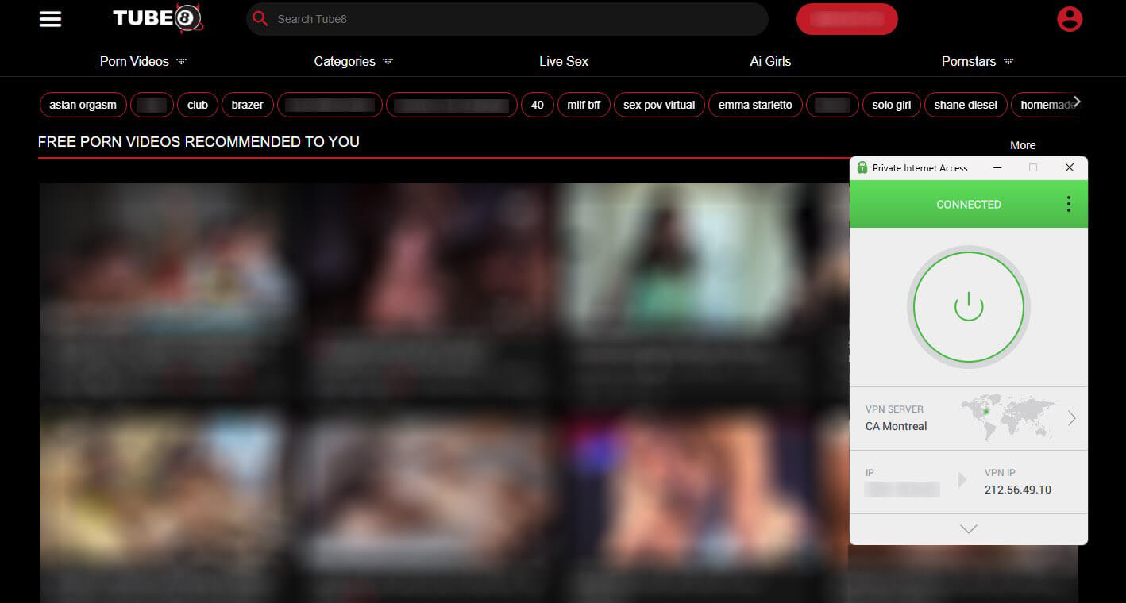Click the VPN IP 212.56.49.10
Image resolution: width=1126 pixels, height=603 pixels.
1017,490
